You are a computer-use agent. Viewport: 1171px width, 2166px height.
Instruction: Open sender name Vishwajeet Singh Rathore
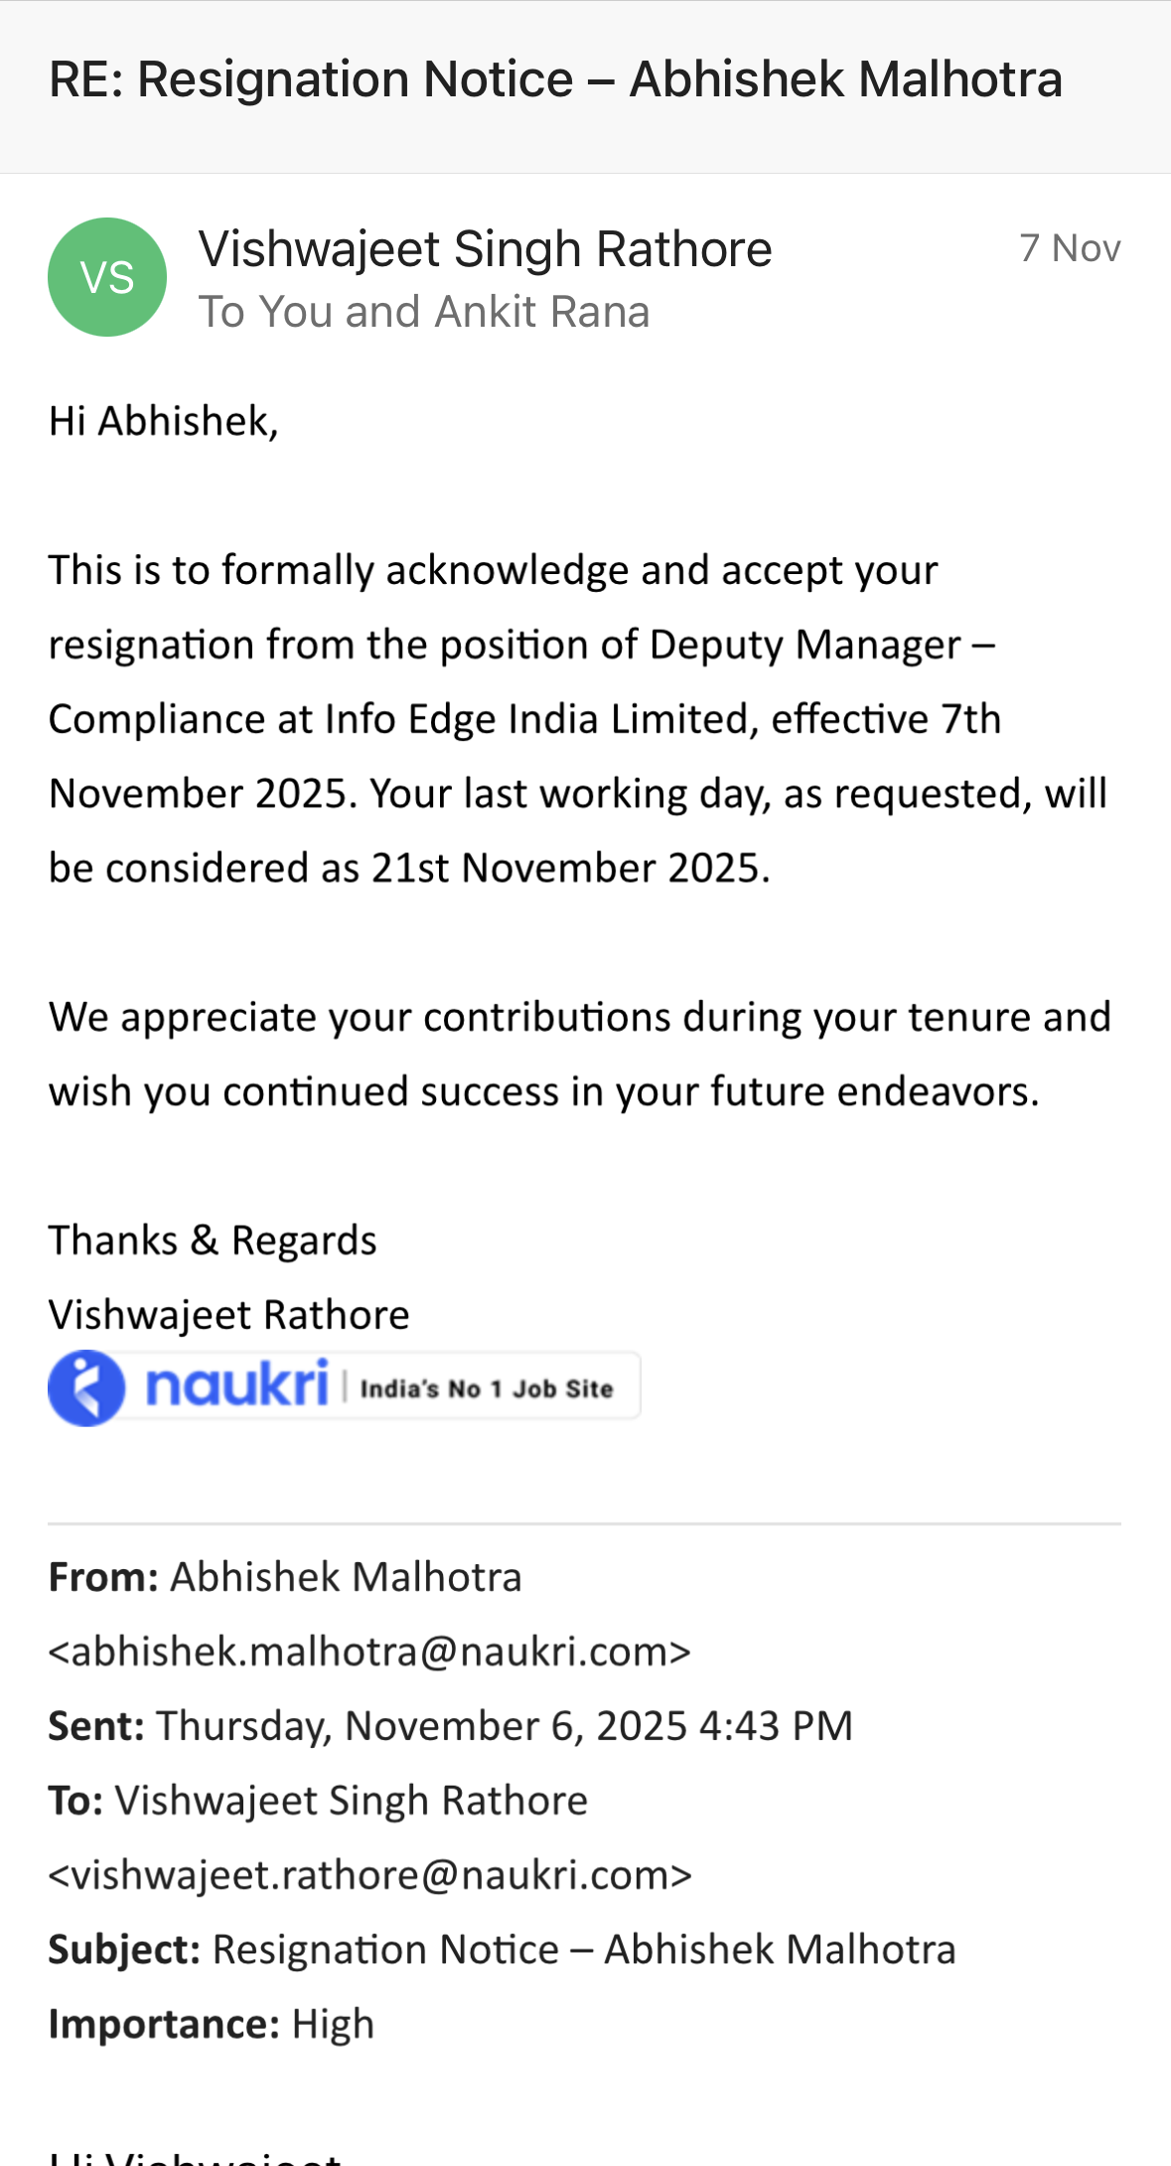click(x=485, y=248)
